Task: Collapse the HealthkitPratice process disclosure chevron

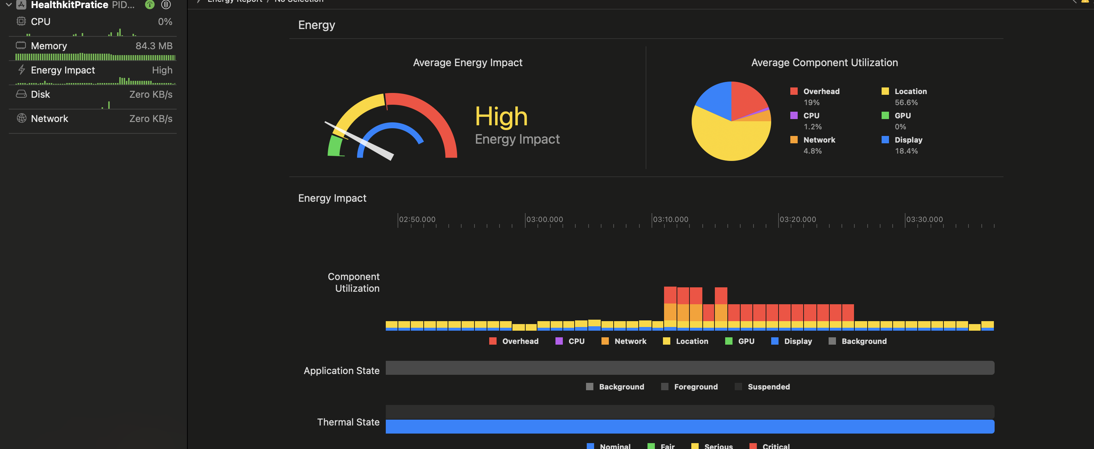Action: click(x=8, y=5)
